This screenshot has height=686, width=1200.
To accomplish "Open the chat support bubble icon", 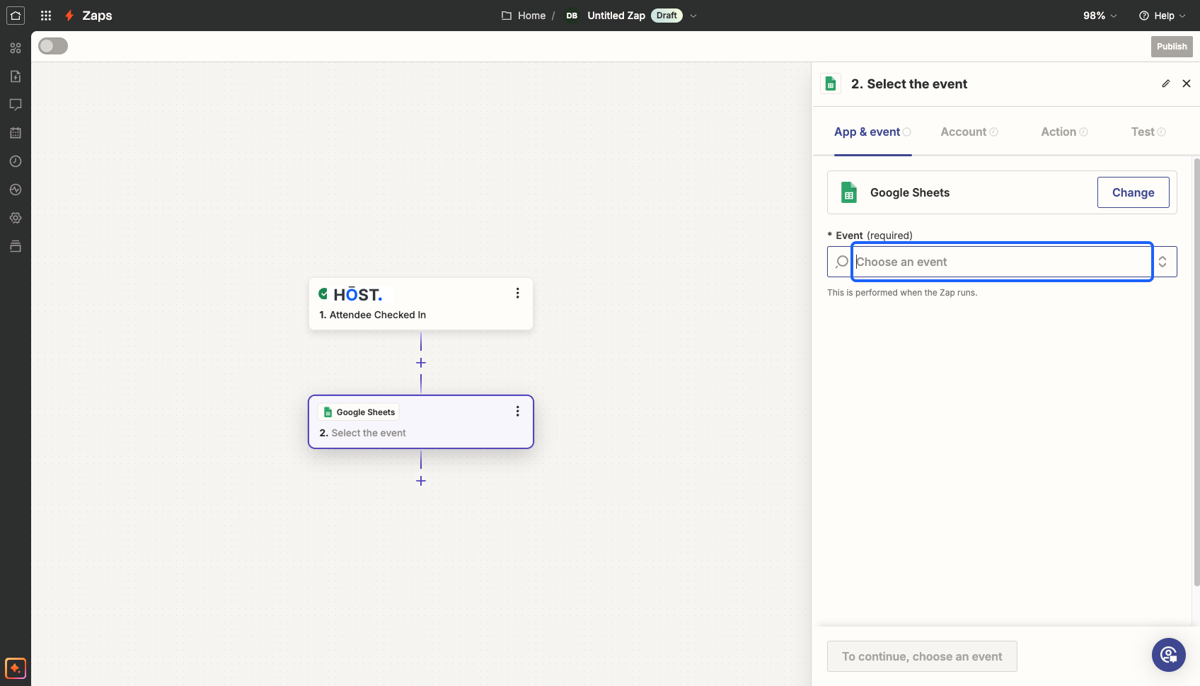I will (1169, 655).
